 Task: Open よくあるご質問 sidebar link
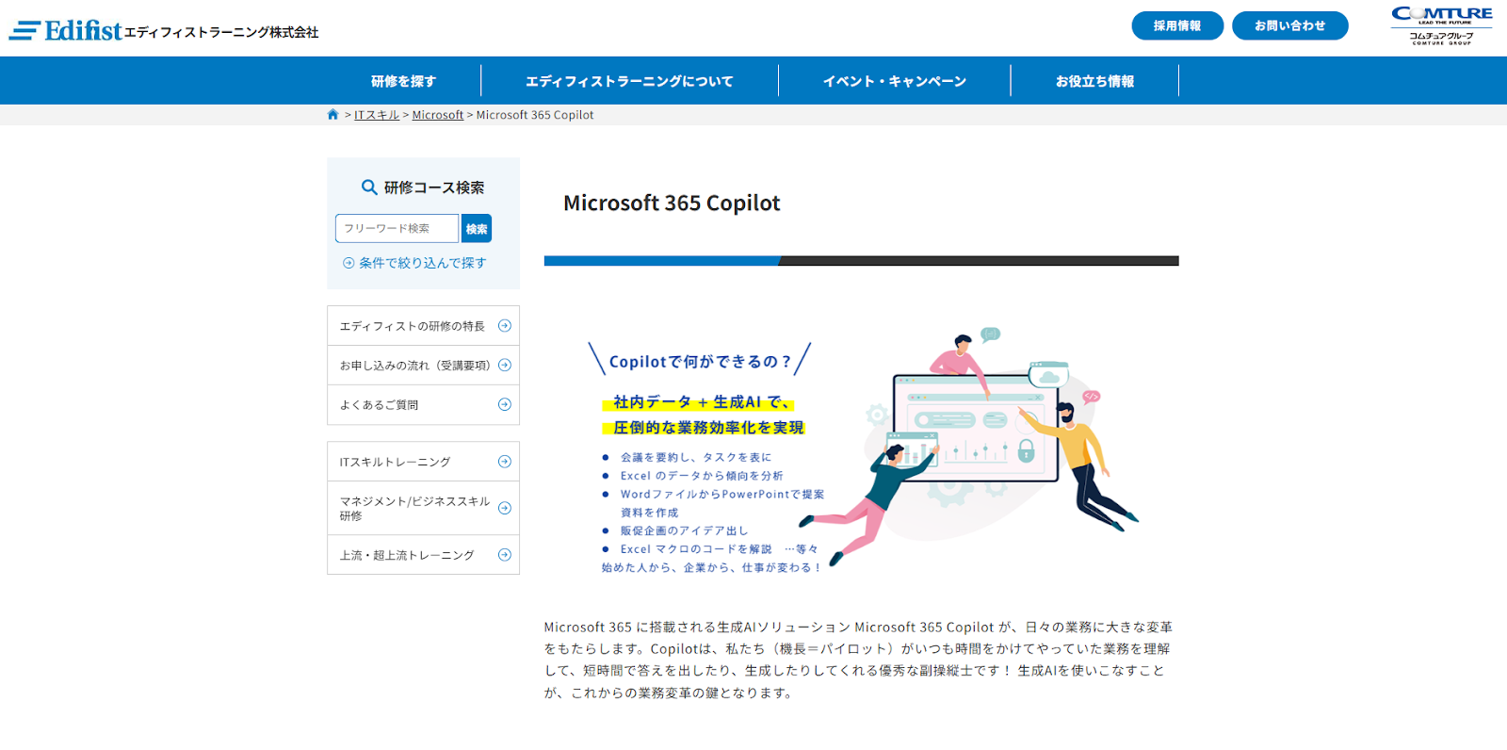[x=423, y=405]
